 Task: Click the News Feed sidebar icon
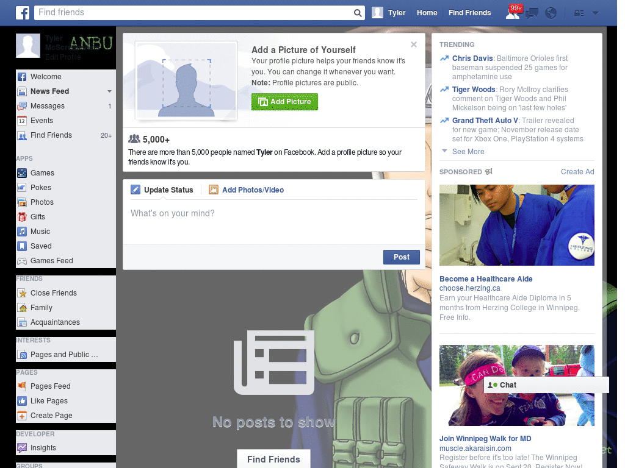point(22,91)
